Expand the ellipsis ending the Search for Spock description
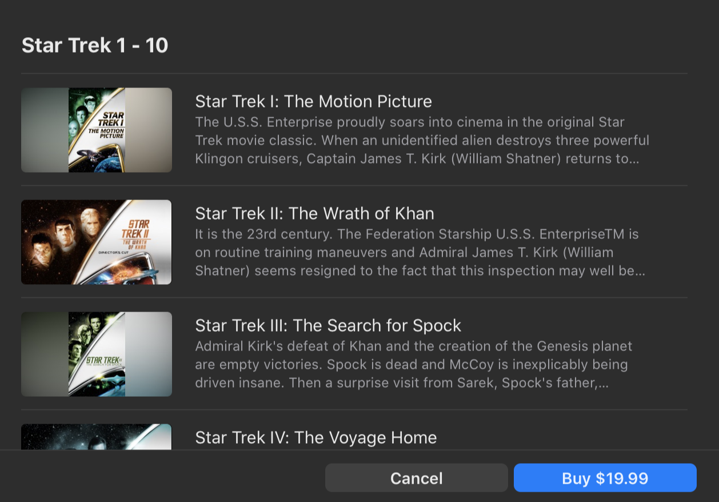Viewport: 719px width, 502px height. 602,383
